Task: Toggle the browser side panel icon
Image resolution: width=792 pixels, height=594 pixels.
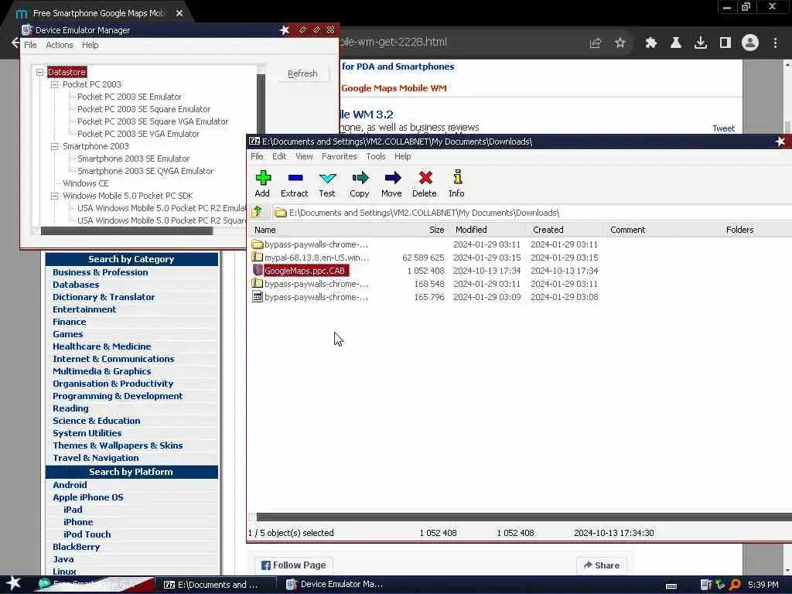Action: [725, 43]
